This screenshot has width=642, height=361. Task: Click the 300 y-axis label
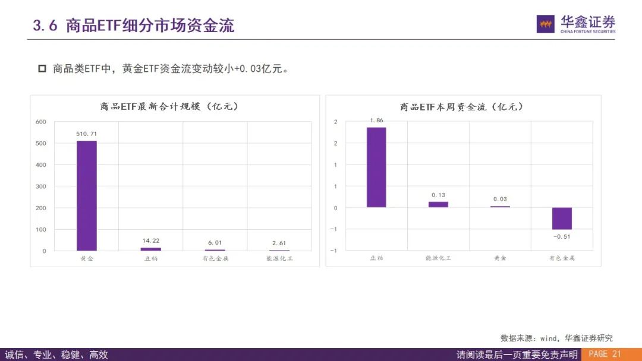(x=41, y=186)
